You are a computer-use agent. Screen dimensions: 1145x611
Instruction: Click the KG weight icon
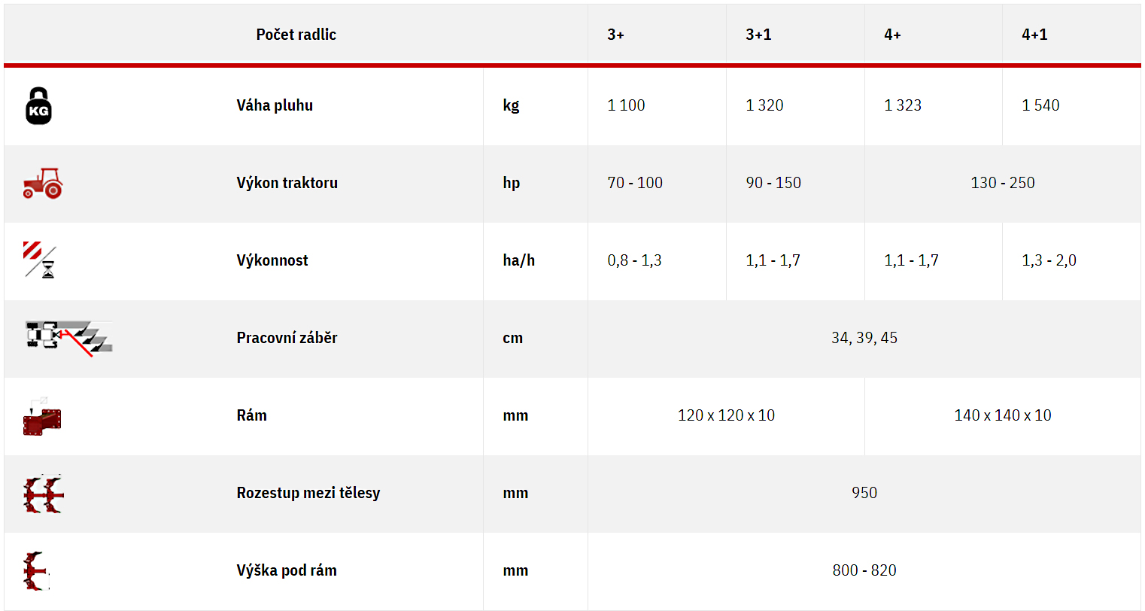point(38,105)
